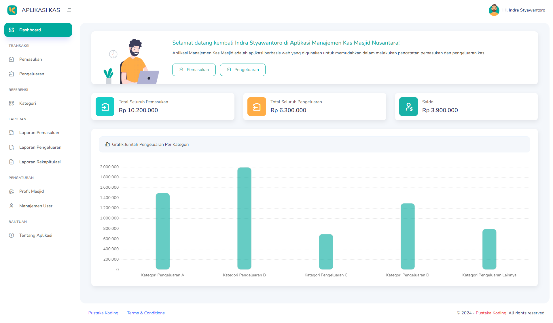Click the Laporan Pemasukan report icon
553x323 pixels.
click(x=11, y=133)
